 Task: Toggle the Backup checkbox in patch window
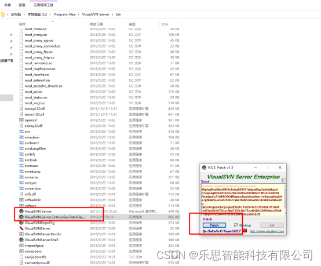pyautogui.click(x=236, y=225)
